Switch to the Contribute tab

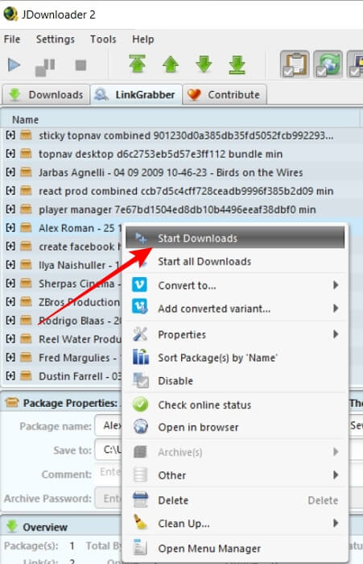click(x=225, y=94)
